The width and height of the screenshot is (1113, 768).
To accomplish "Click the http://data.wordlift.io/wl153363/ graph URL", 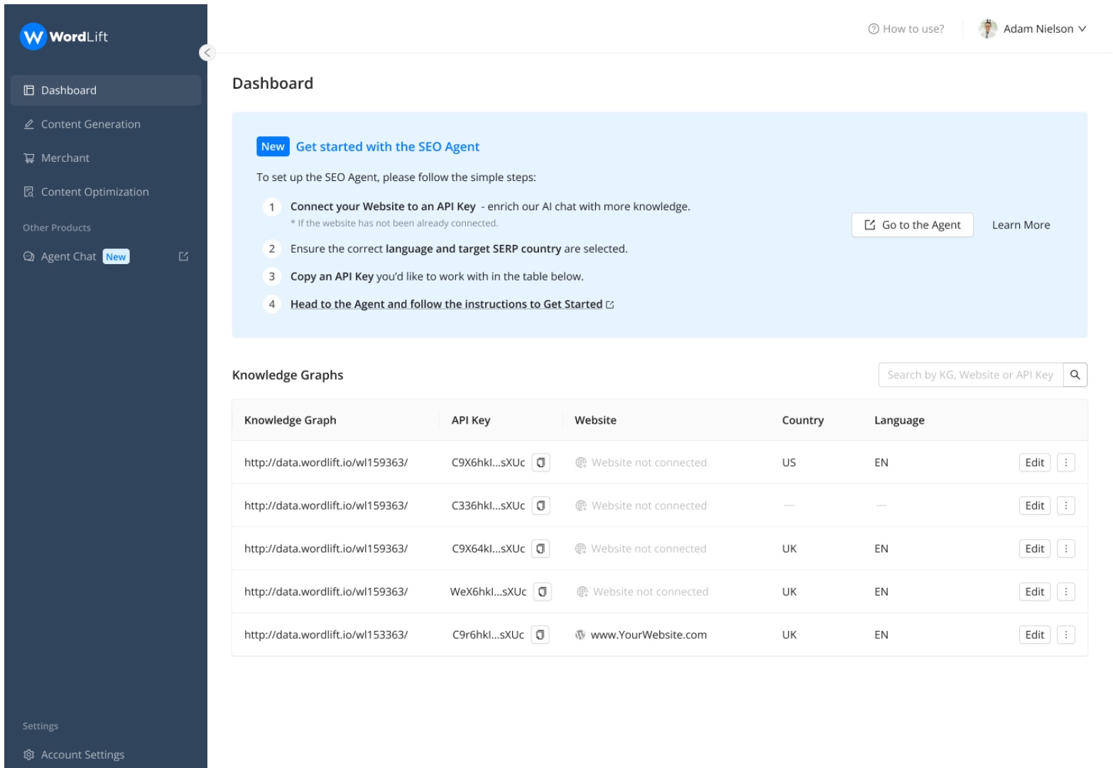I will coord(326,635).
